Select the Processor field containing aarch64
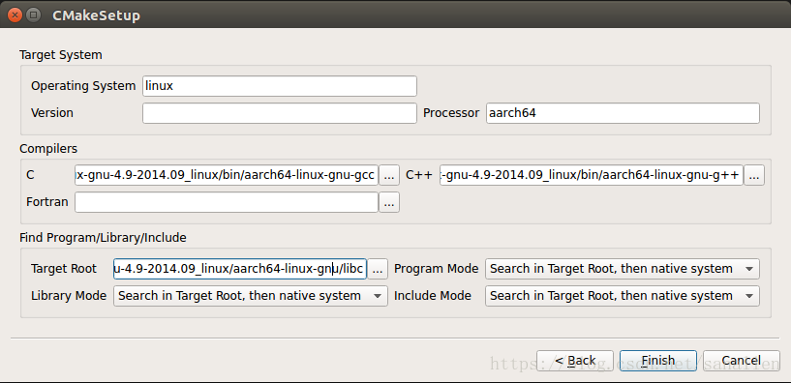 (x=623, y=113)
